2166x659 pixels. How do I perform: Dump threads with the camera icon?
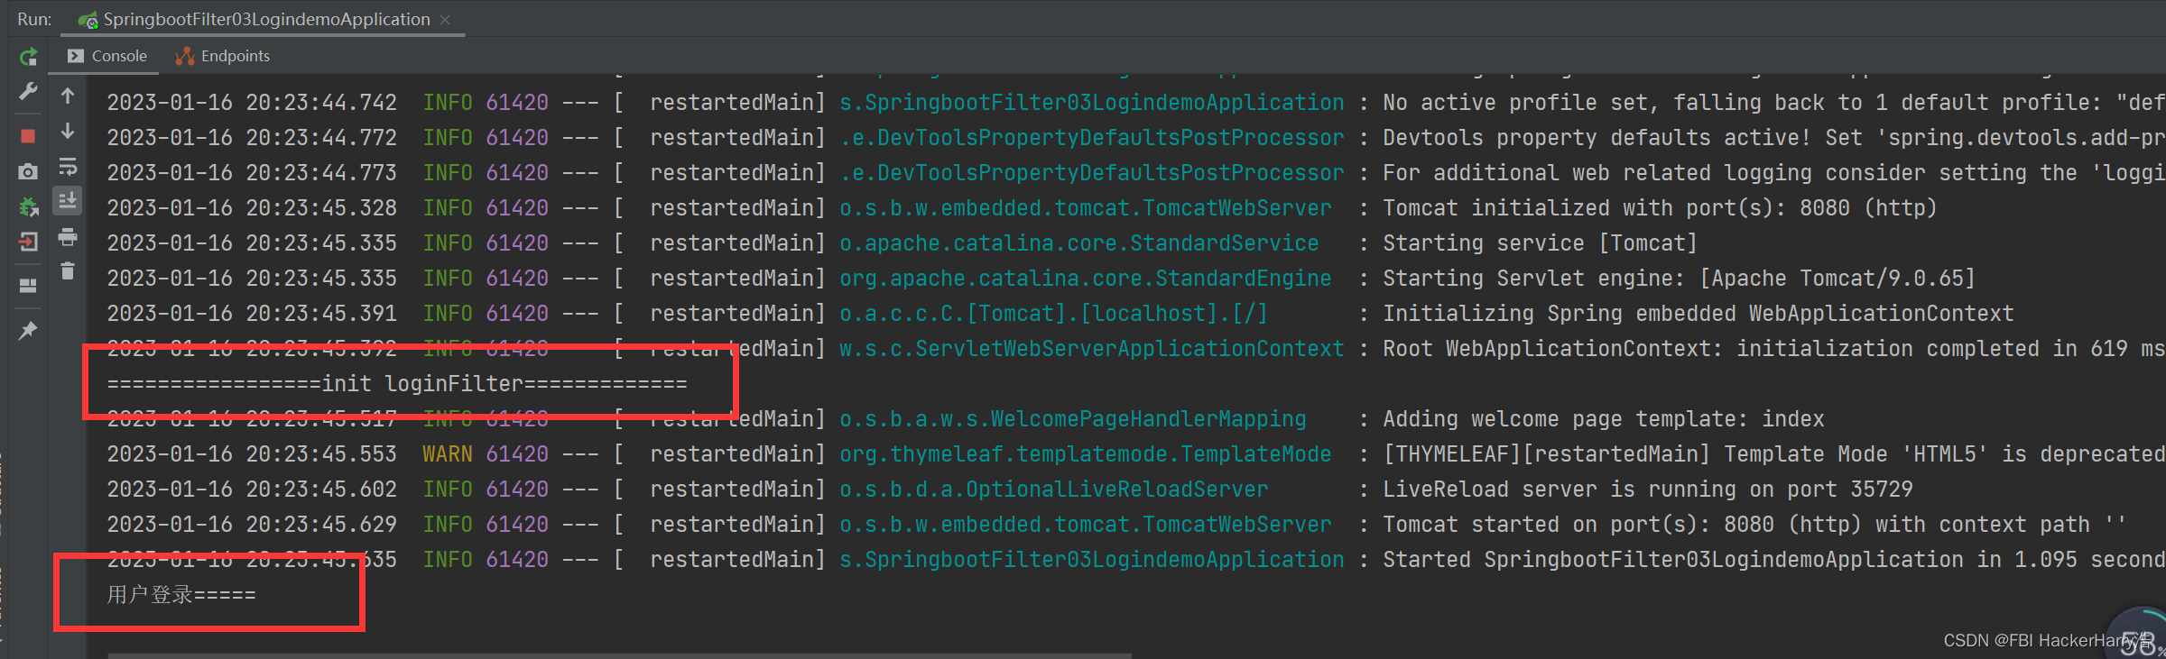point(28,171)
